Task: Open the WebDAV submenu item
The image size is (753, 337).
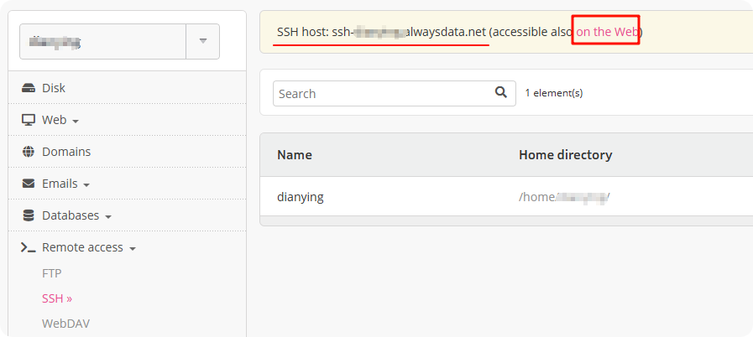Action: pos(65,323)
